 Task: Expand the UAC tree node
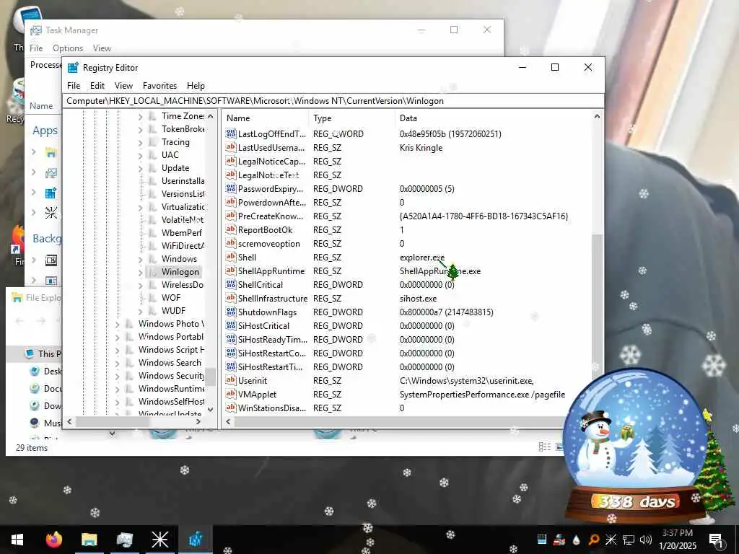click(x=141, y=155)
